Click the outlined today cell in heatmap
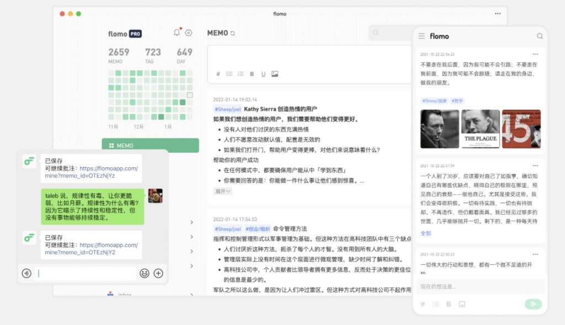The width and height of the screenshot is (565, 325). (190, 95)
